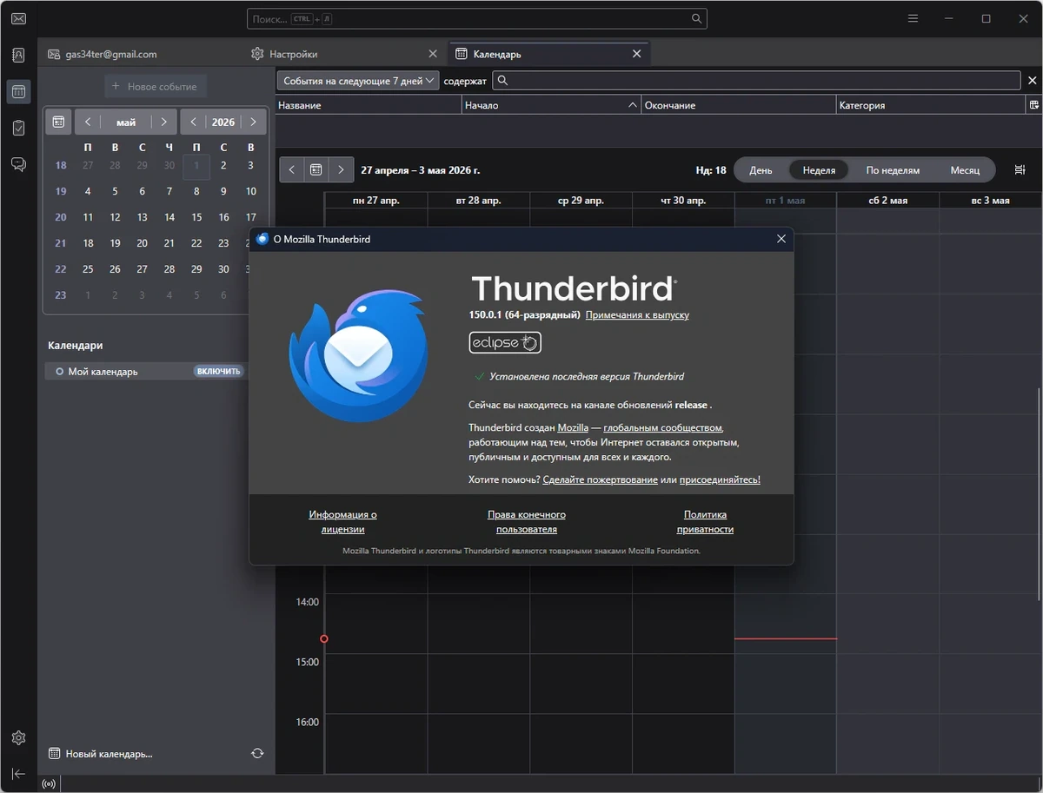The image size is (1043, 793).
Task: Switch to Настройки tab
Action: click(x=344, y=54)
